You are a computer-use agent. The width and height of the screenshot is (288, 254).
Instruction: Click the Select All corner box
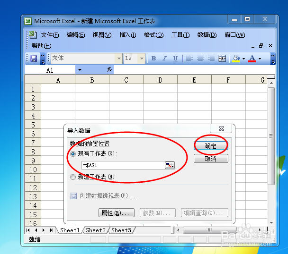pyautogui.click(x=33, y=80)
